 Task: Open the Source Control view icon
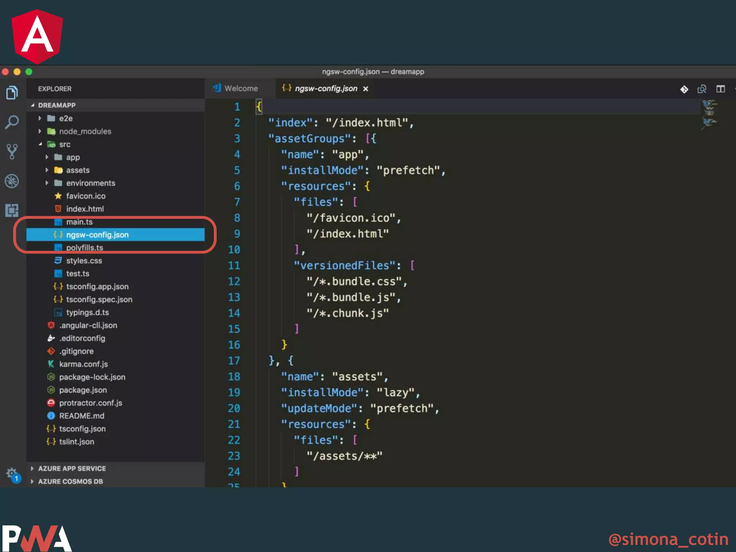tap(12, 152)
